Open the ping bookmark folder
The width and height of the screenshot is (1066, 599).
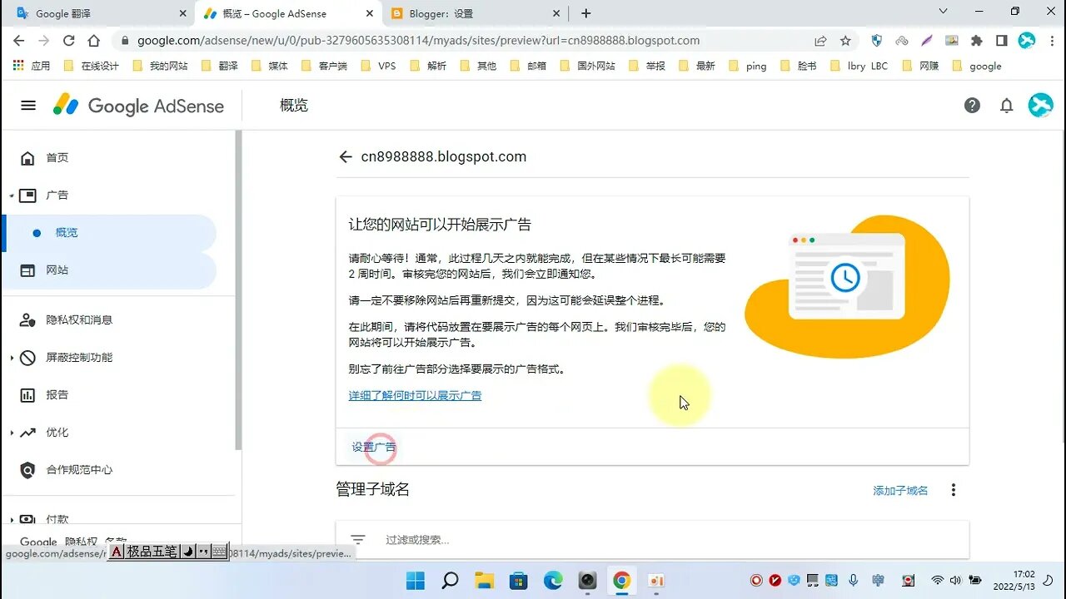tap(748, 66)
